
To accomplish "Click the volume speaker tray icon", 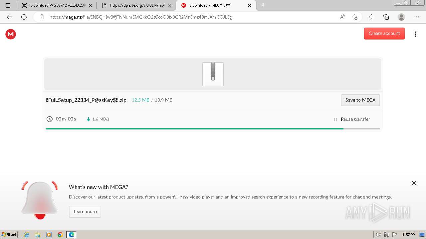I will [378, 235].
